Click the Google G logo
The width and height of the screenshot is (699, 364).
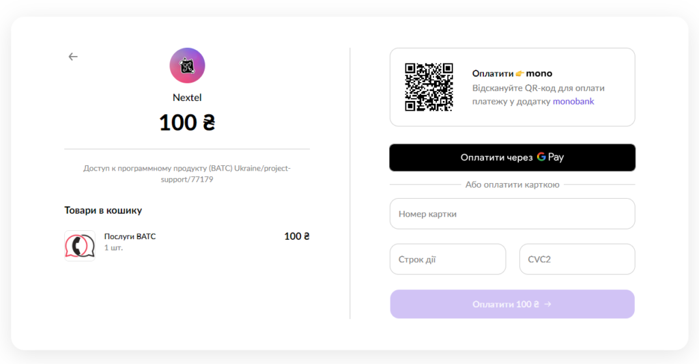click(541, 157)
